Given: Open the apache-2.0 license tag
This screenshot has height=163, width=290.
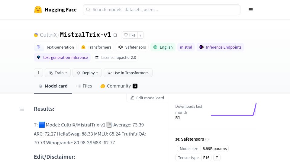Looking at the screenshot, I should 116,57.
